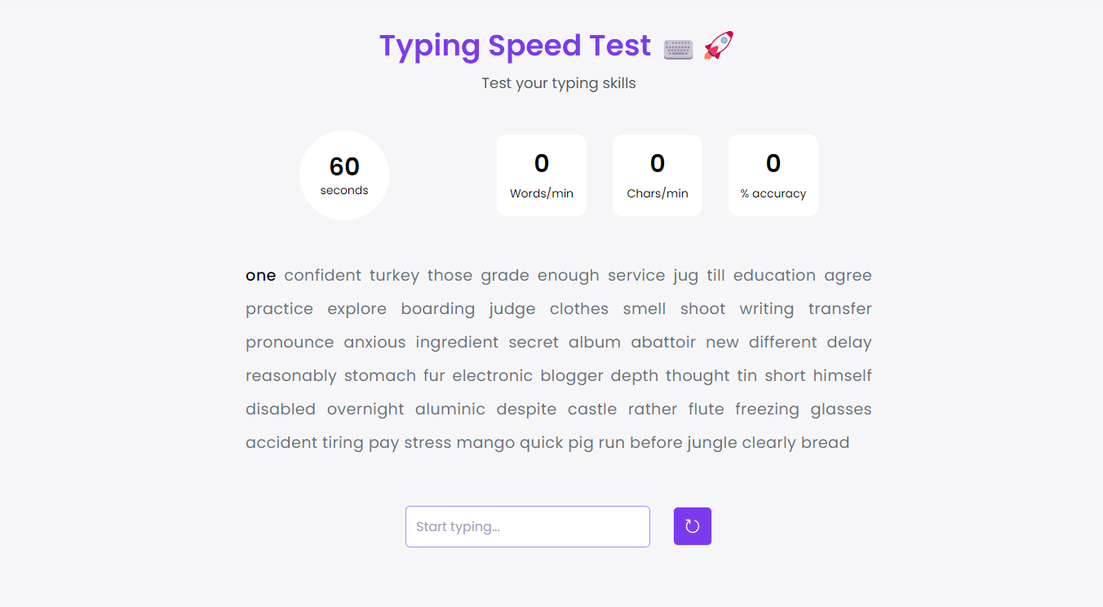The width and height of the screenshot is (1103, 607).
Task: Click the word "boarding" in the passage
Action: [x=437, y=309]
